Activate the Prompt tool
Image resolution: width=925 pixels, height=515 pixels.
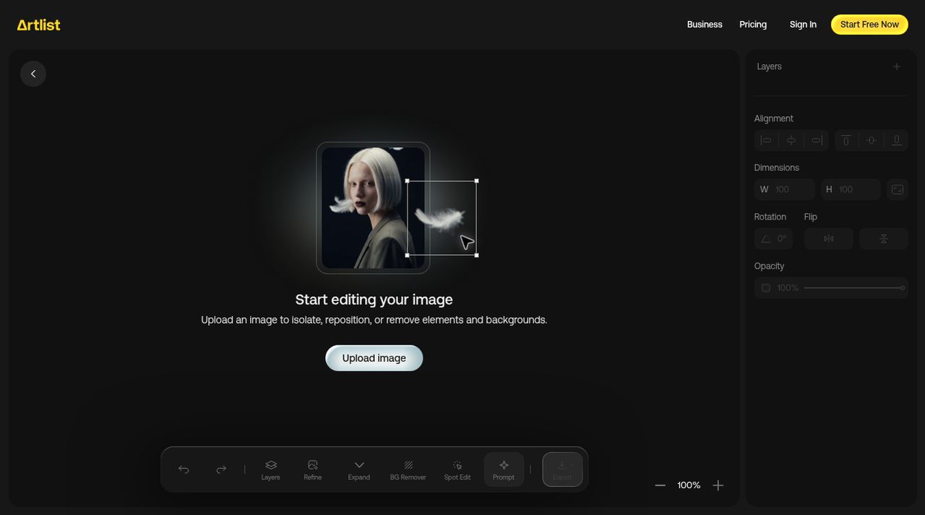click(504, 469)
